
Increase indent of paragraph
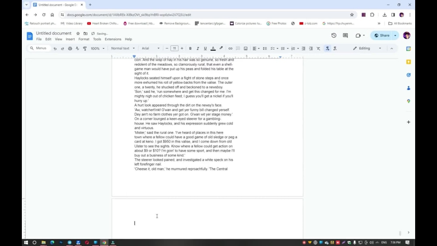(311, 49)
